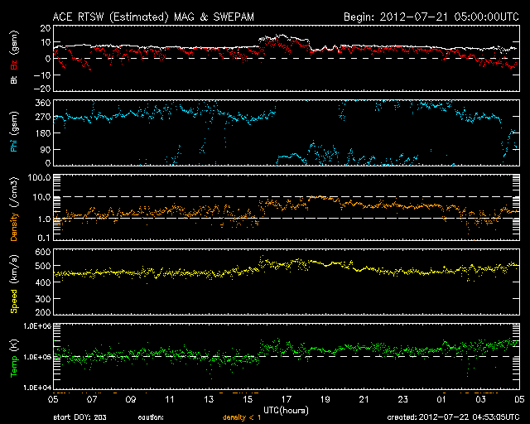Click the plot title 'ACE RTSW (Estimated) MAG & SWEPAM'
This screenshot has width=530, height=424.
click(153, 17)
